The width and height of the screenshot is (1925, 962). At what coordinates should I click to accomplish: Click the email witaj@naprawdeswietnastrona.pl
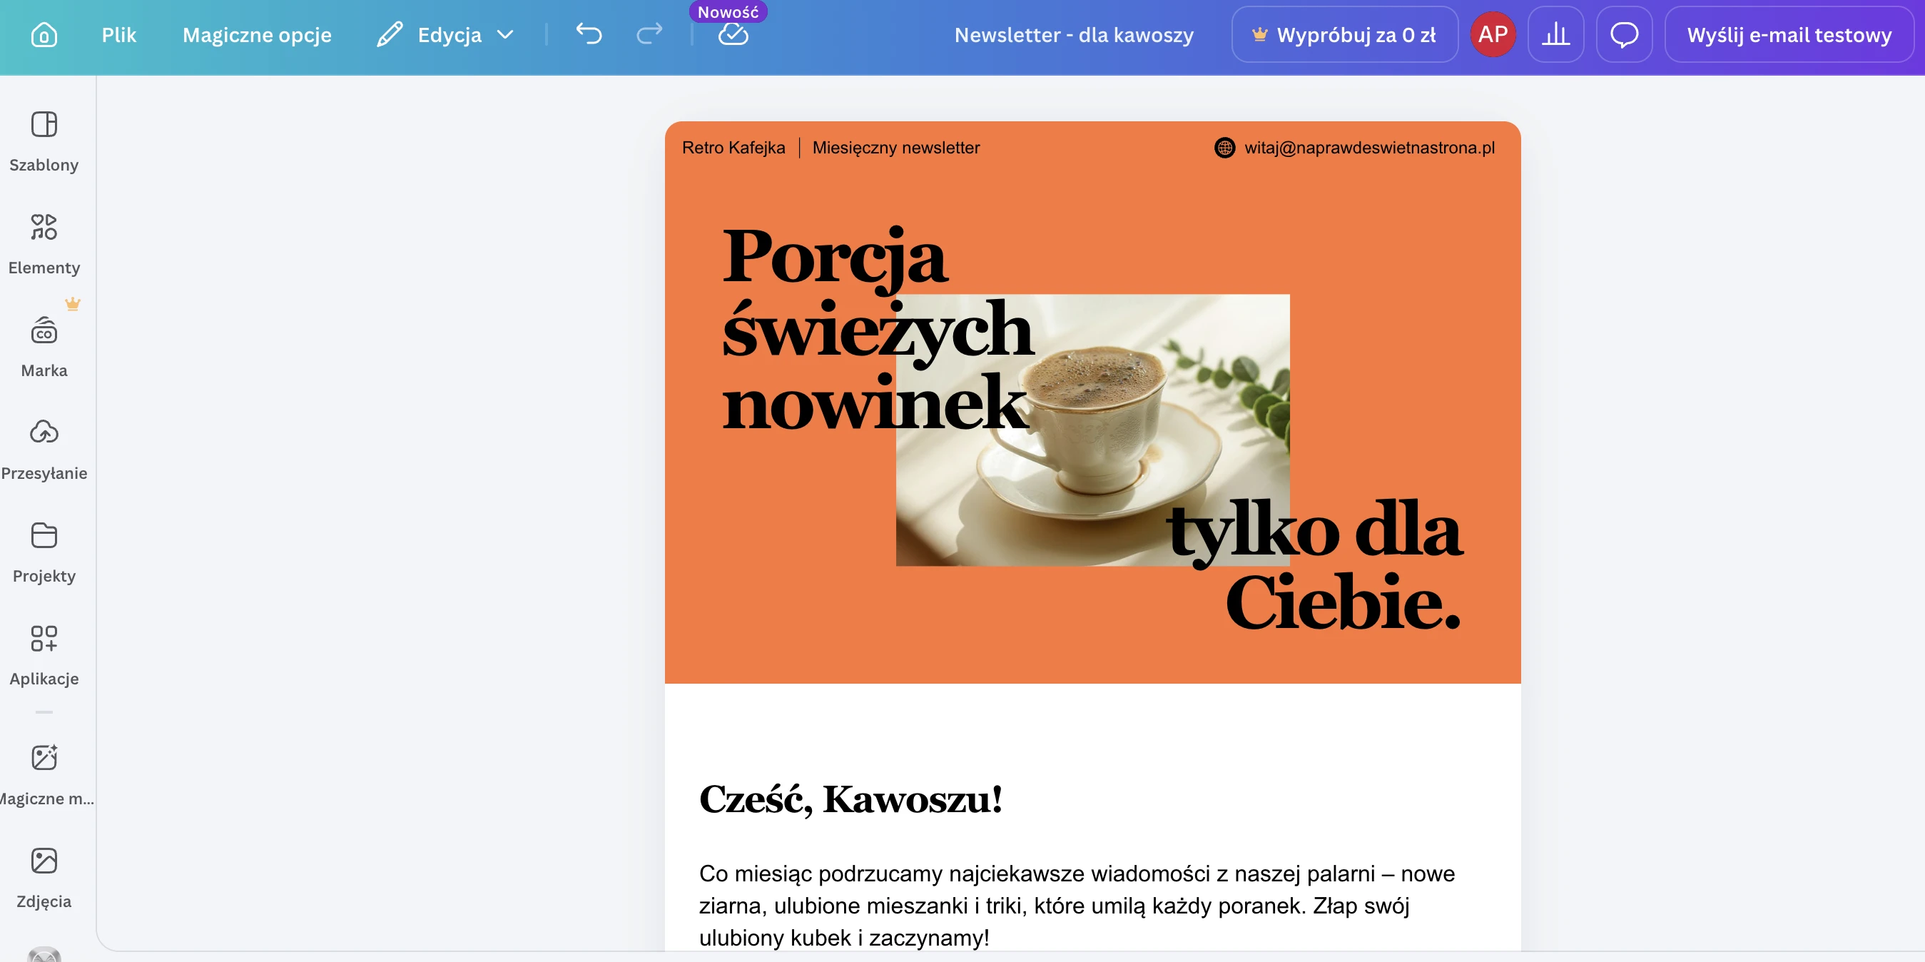(x=1369, y=147)
